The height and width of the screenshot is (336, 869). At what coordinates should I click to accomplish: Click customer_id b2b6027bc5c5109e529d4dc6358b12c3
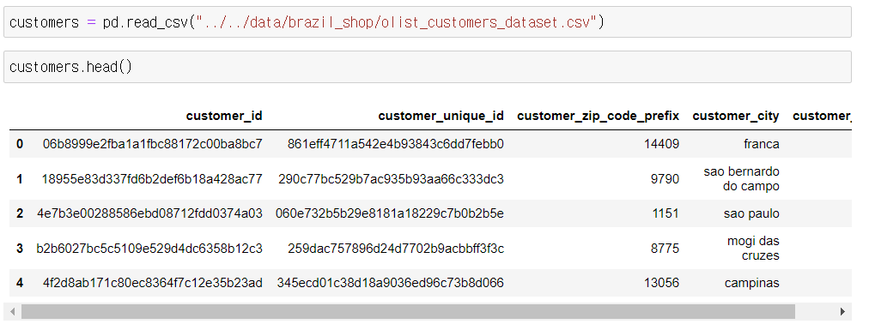(149, 249)
